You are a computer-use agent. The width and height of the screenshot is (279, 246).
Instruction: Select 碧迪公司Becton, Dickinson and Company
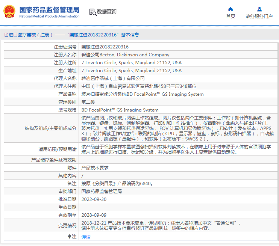125,55
